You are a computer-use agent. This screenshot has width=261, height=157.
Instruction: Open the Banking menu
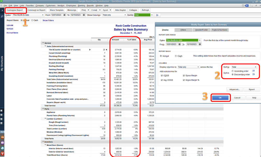tap(81, 5)
